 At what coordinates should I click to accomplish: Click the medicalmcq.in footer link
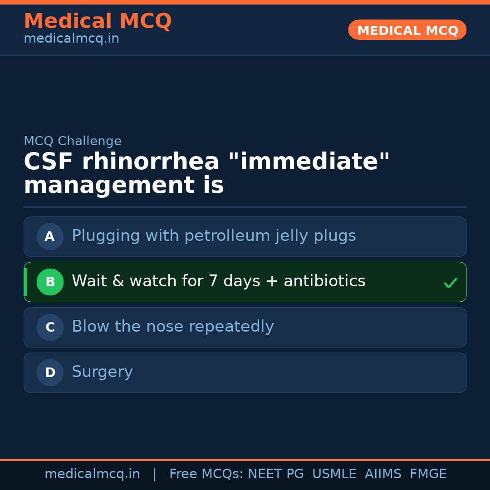point(92,474)
